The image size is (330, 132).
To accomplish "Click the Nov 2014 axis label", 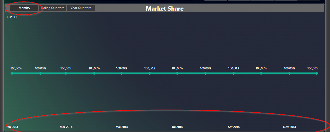I will pyautogui.click(x=290, y=127).
